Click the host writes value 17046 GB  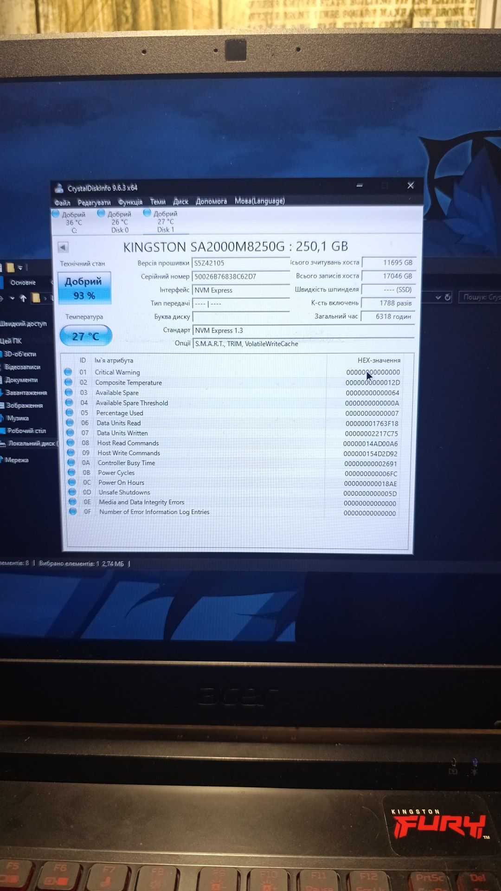click(389, 276)
